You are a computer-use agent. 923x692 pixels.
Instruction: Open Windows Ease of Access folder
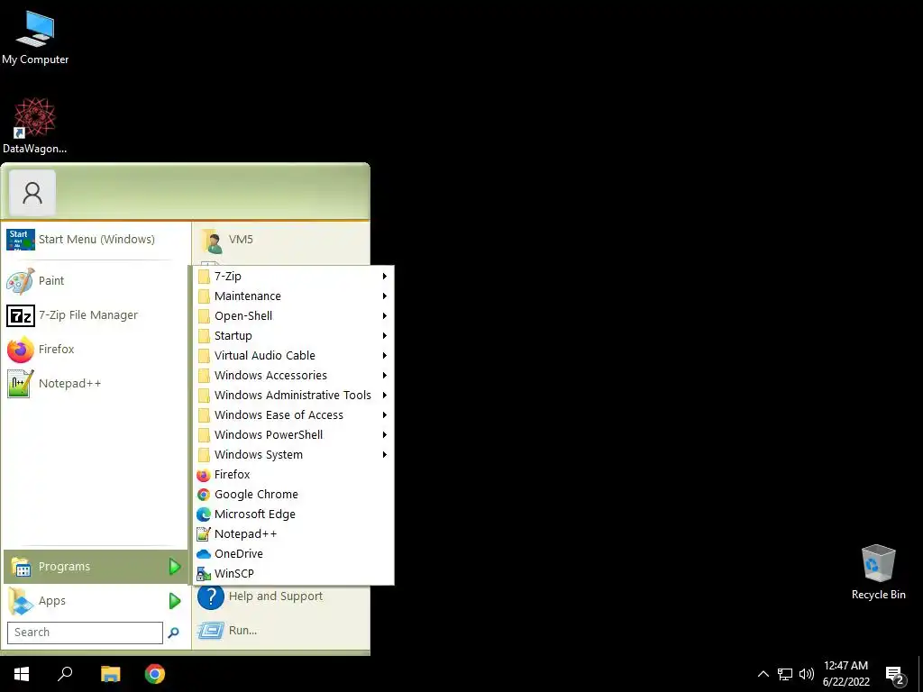pyautogui.click(x=293, y=414)
